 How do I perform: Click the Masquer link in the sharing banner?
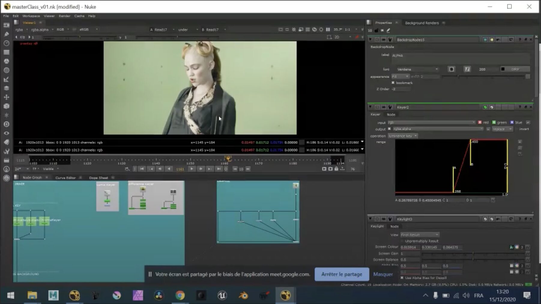(x=383, y=274)
